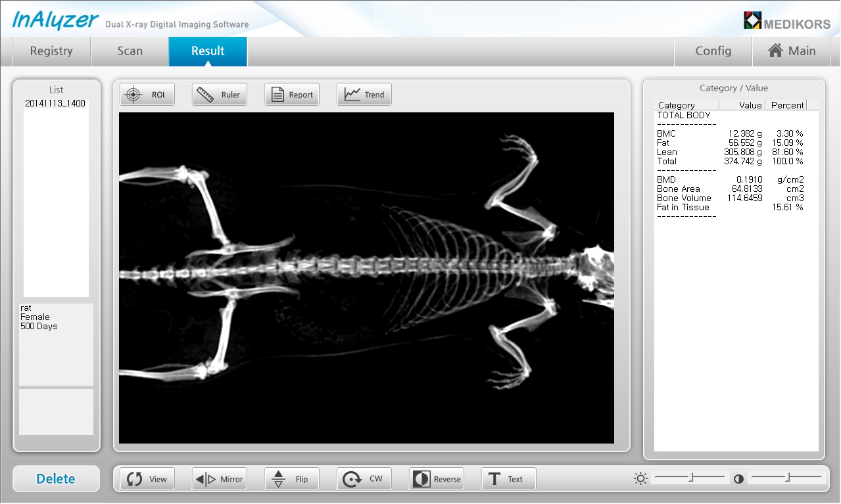Adjust the brightness slider
Image resolution: width=841 pixels, height=504 pixels.
691,478
